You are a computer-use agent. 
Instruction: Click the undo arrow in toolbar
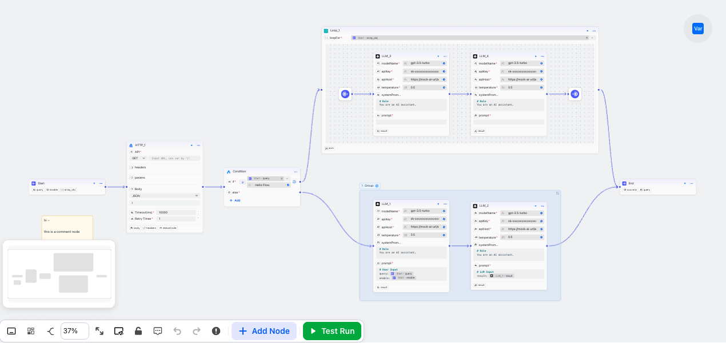pos(177,331)
